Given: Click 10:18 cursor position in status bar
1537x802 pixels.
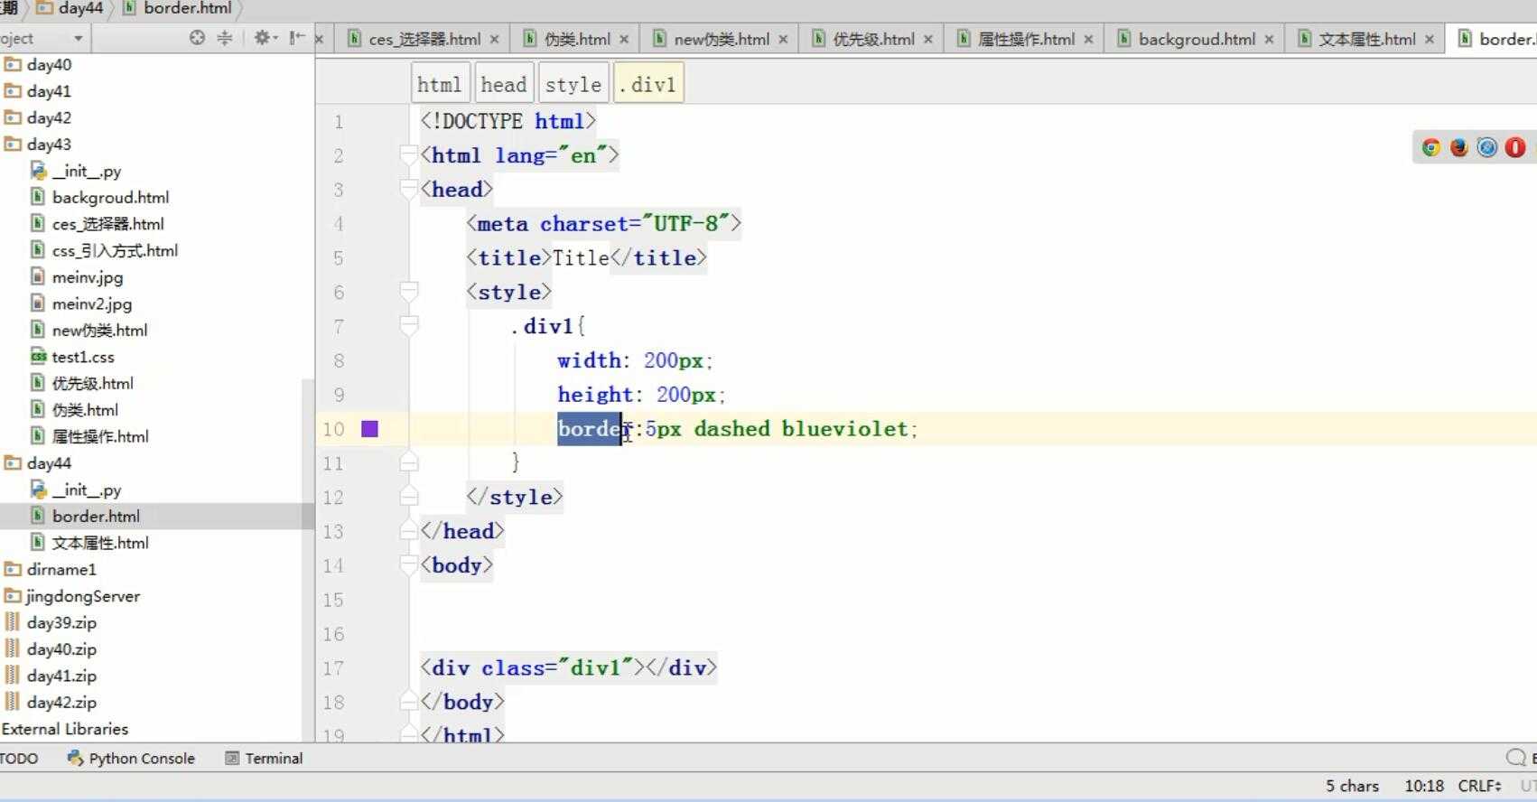Looking at the screenshot, I should coord(1424,786).
